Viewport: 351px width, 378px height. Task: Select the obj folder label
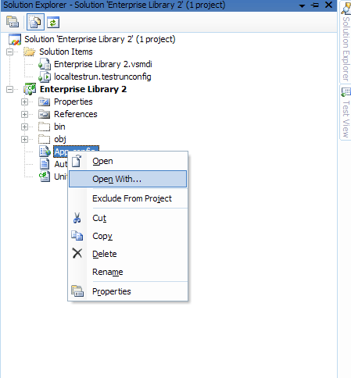point(60,139)
